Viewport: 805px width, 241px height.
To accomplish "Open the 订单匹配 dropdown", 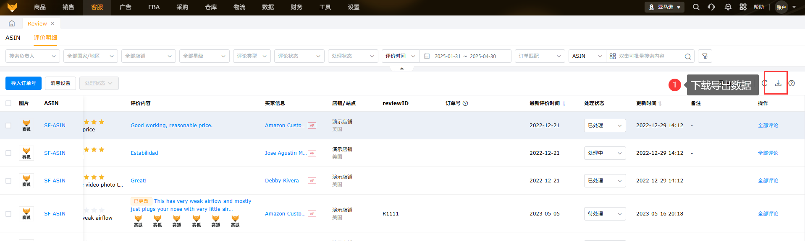I will click(540, 56).
